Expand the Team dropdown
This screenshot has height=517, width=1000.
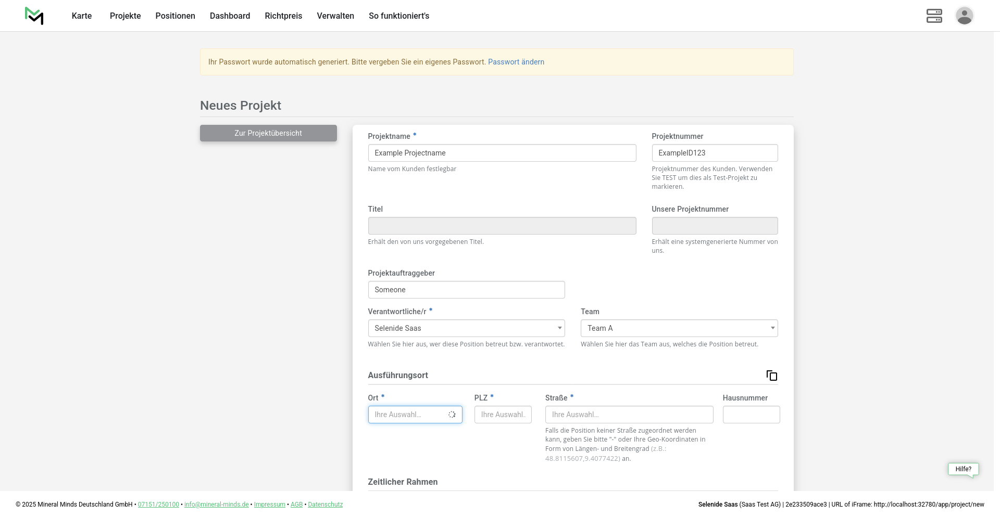679,328
